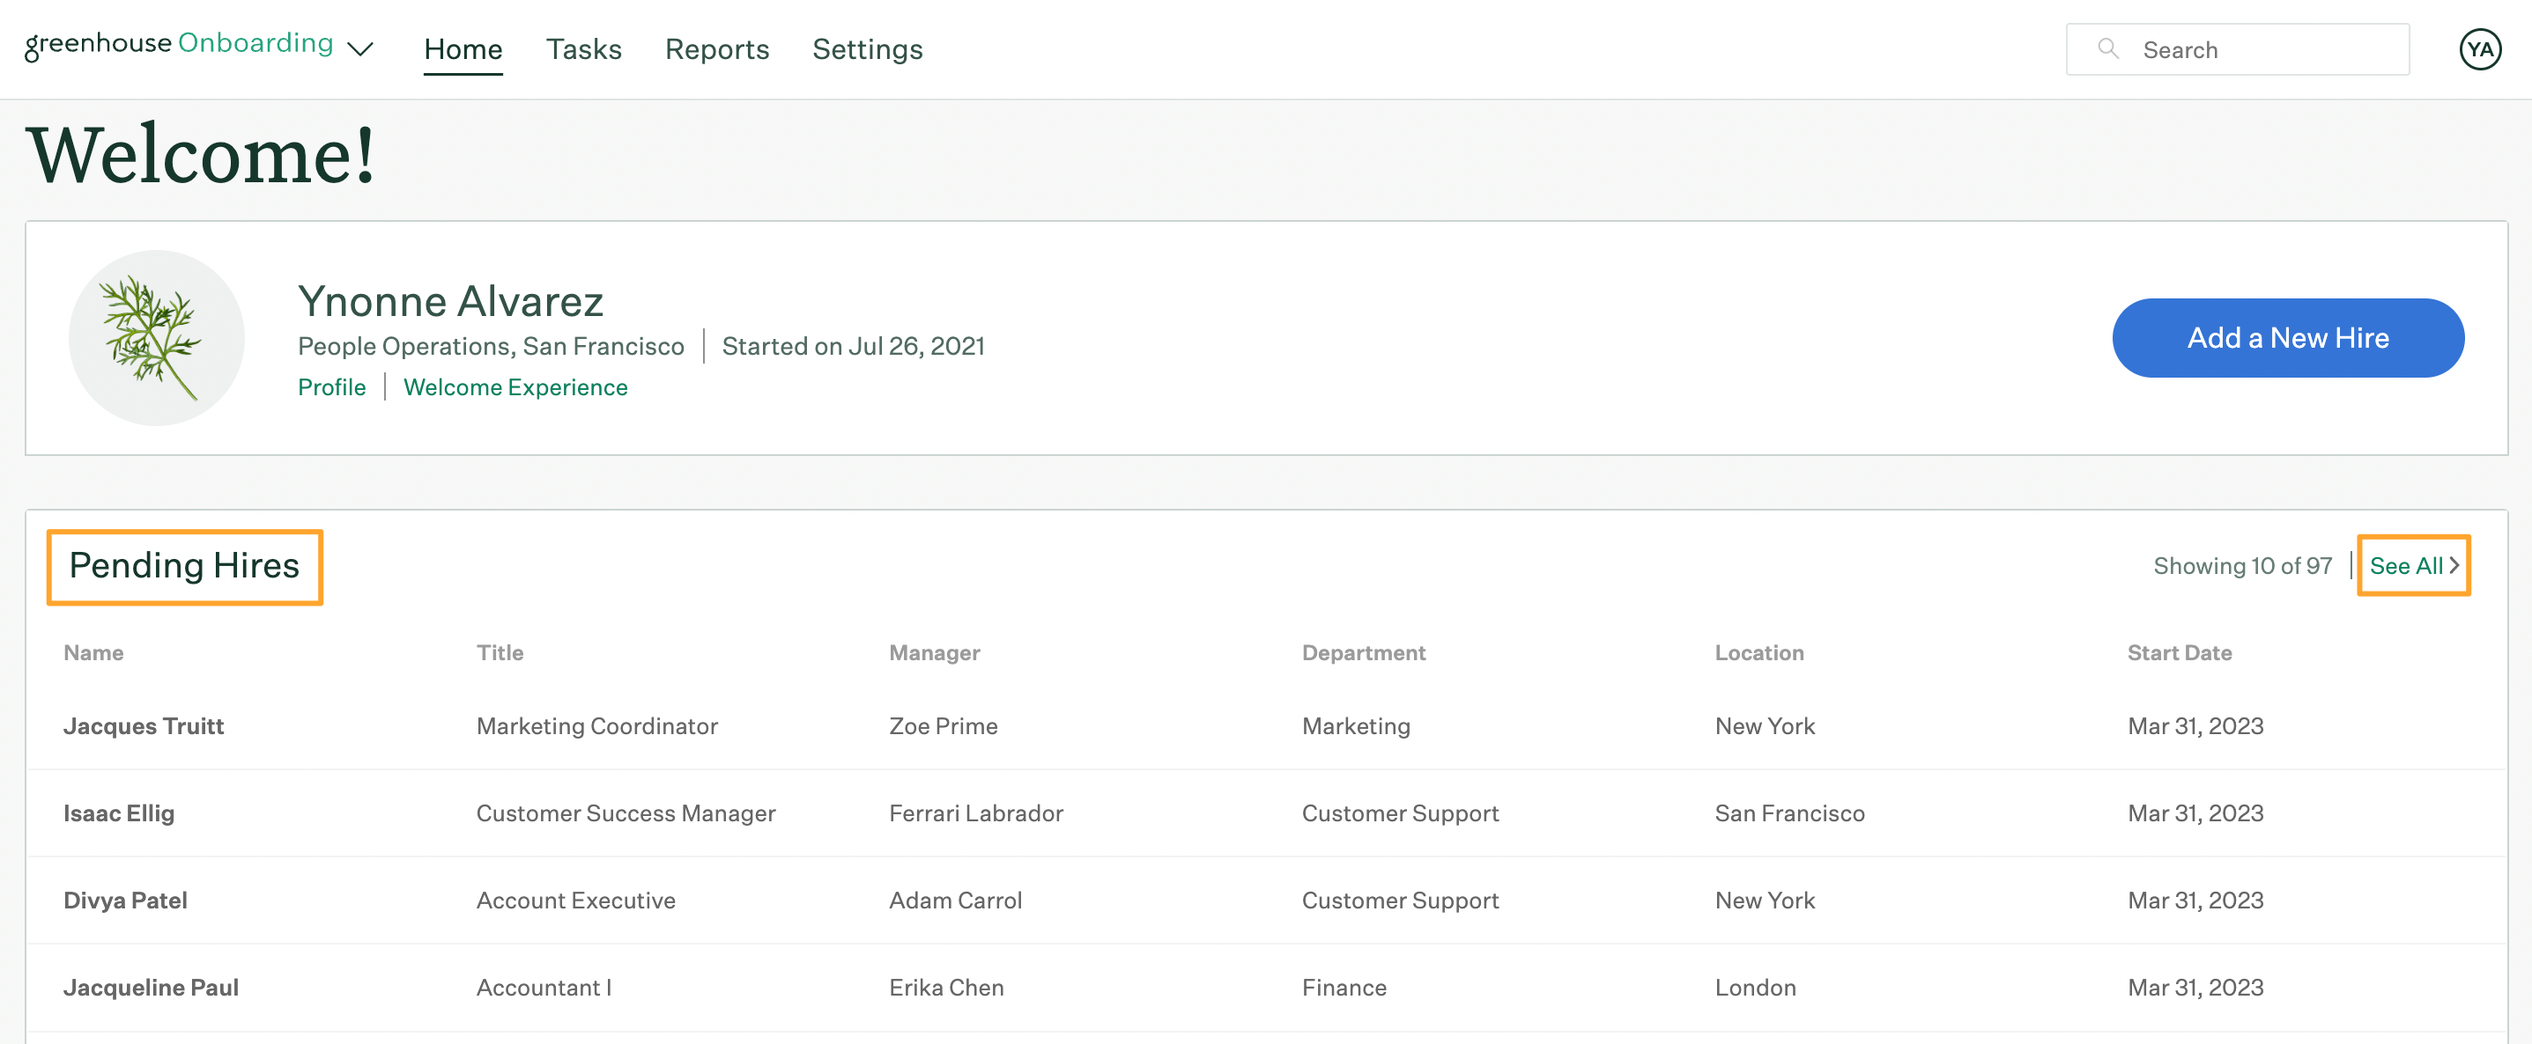Click the Profile link for Ynonne Alvarez
This screenshot has width=2532, height=1044.
[331, 384]
